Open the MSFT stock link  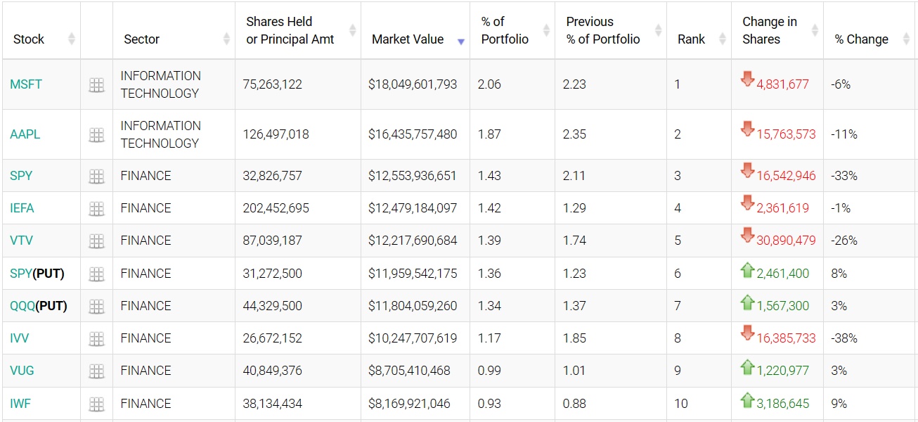point(26,84)
